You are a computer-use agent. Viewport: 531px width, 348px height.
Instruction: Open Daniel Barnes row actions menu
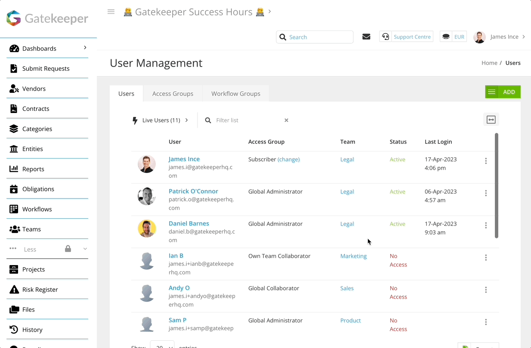(486, 226)
